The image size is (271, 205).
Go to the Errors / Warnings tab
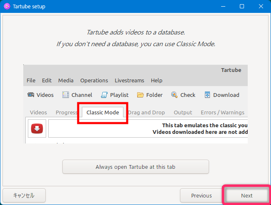[222, 112]
